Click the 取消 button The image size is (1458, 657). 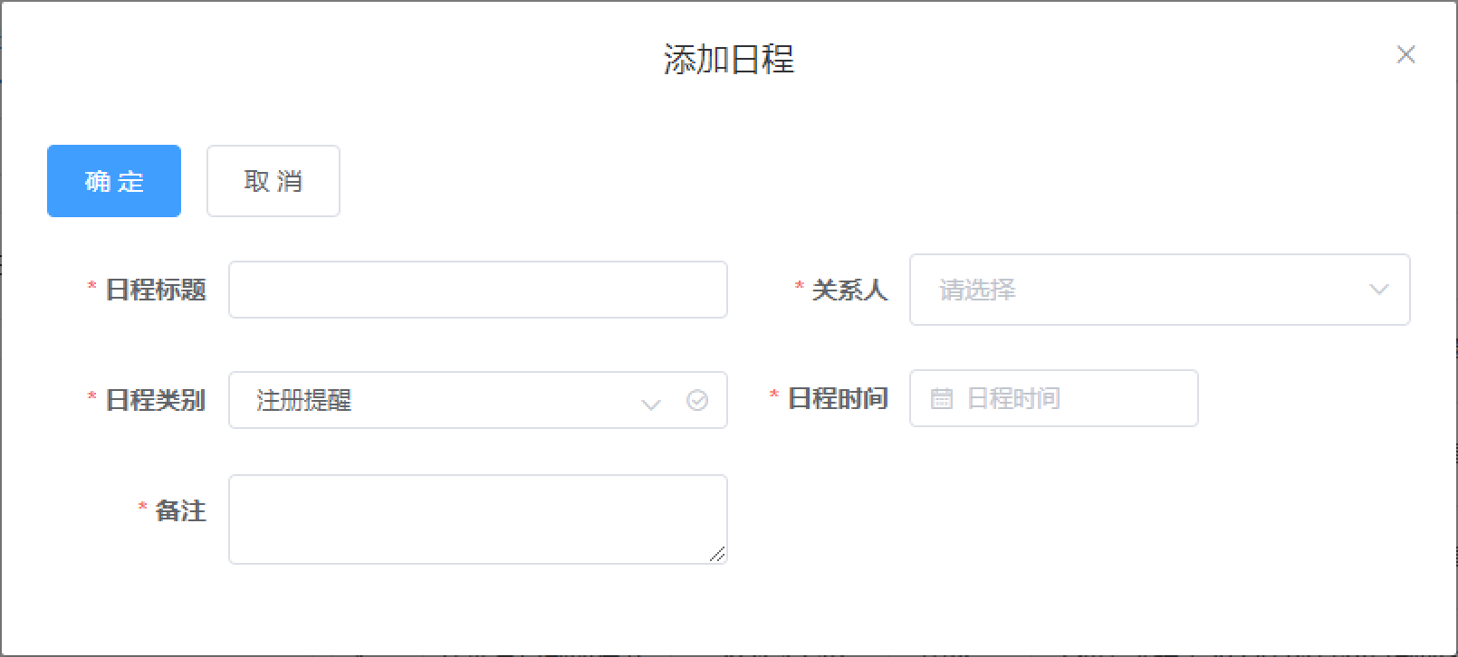[273, 181]
